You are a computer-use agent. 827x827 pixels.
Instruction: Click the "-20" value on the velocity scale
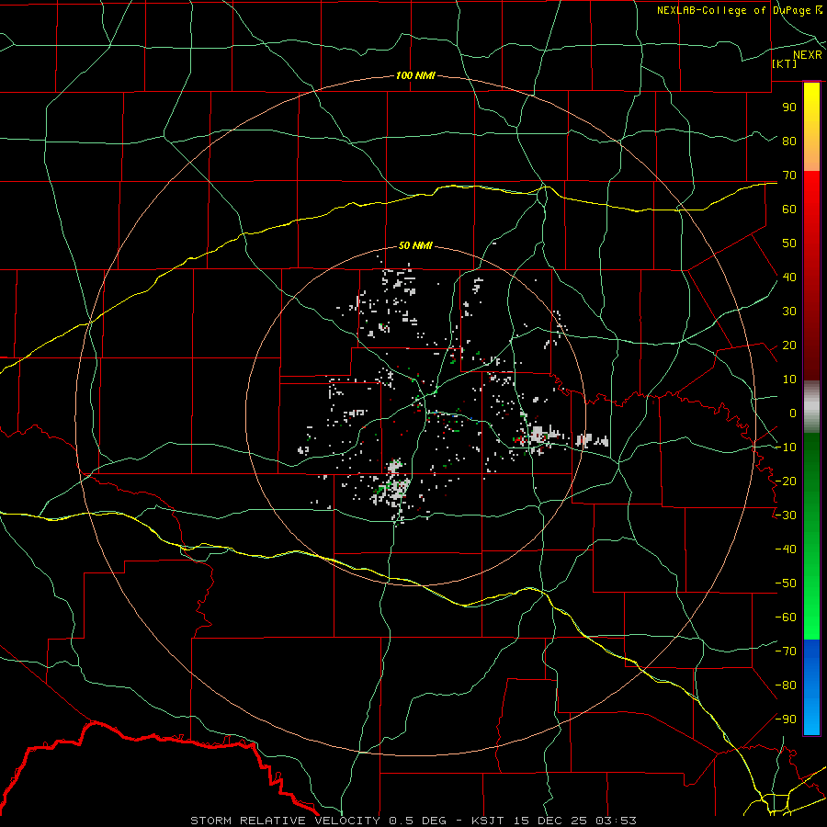click(786, 481)
